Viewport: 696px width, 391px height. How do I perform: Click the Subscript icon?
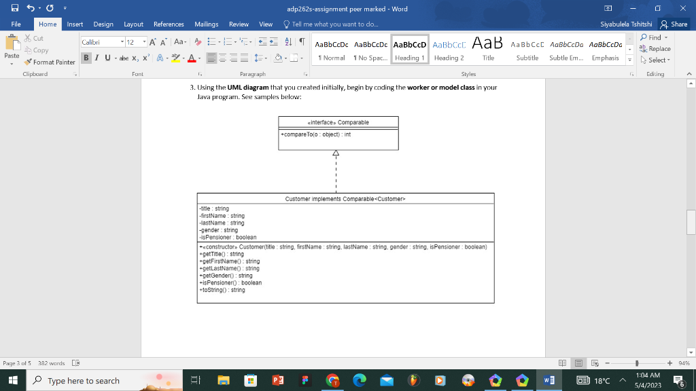135,58
